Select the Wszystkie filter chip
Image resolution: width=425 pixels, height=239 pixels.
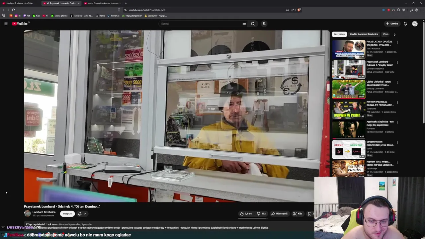point(339,34)
